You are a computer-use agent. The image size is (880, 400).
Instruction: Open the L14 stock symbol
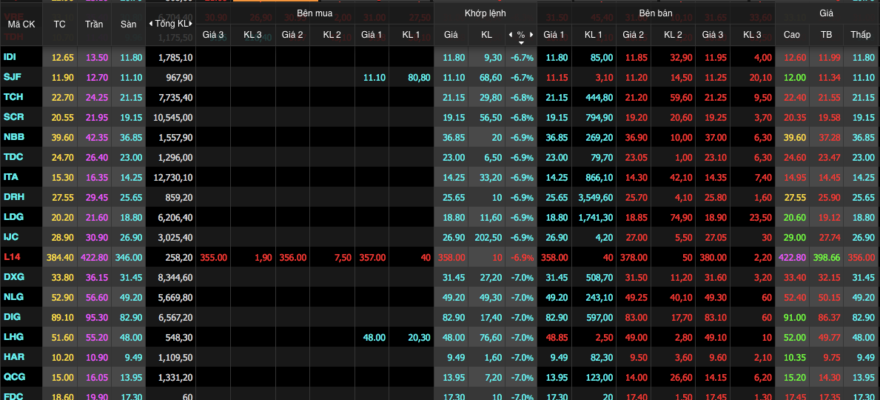pos(11,257)
